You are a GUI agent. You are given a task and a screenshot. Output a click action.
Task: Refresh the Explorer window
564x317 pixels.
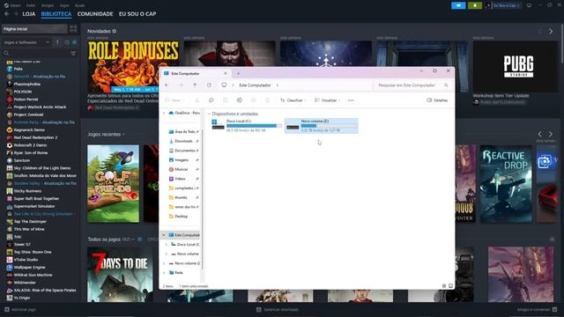[209, 85]
